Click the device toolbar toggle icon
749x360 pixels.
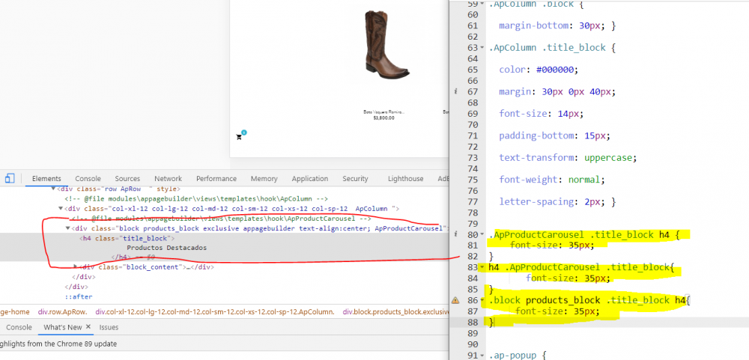tap(10, 178)
